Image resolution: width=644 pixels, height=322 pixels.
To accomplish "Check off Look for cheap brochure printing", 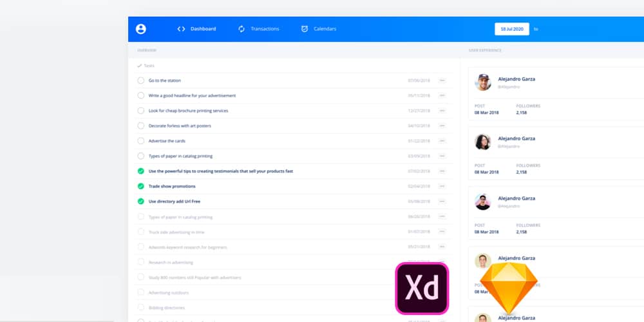I will tap(141, 111).
